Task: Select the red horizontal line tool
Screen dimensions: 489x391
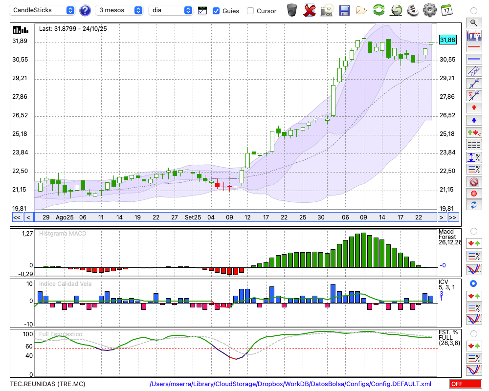Action: 473,47
